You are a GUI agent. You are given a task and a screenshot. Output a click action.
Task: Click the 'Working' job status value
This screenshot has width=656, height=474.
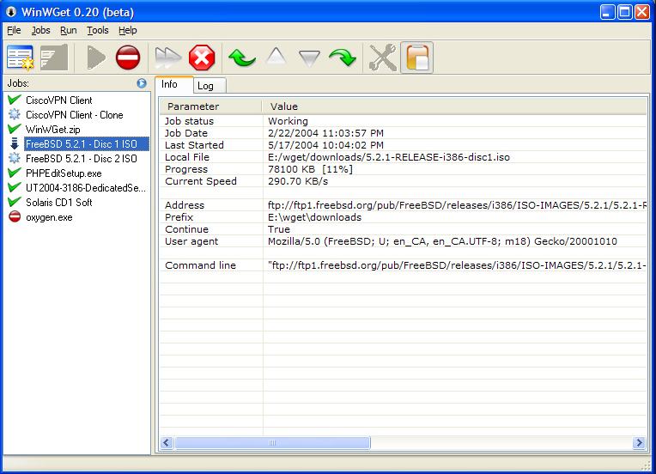tap(288, 121)
